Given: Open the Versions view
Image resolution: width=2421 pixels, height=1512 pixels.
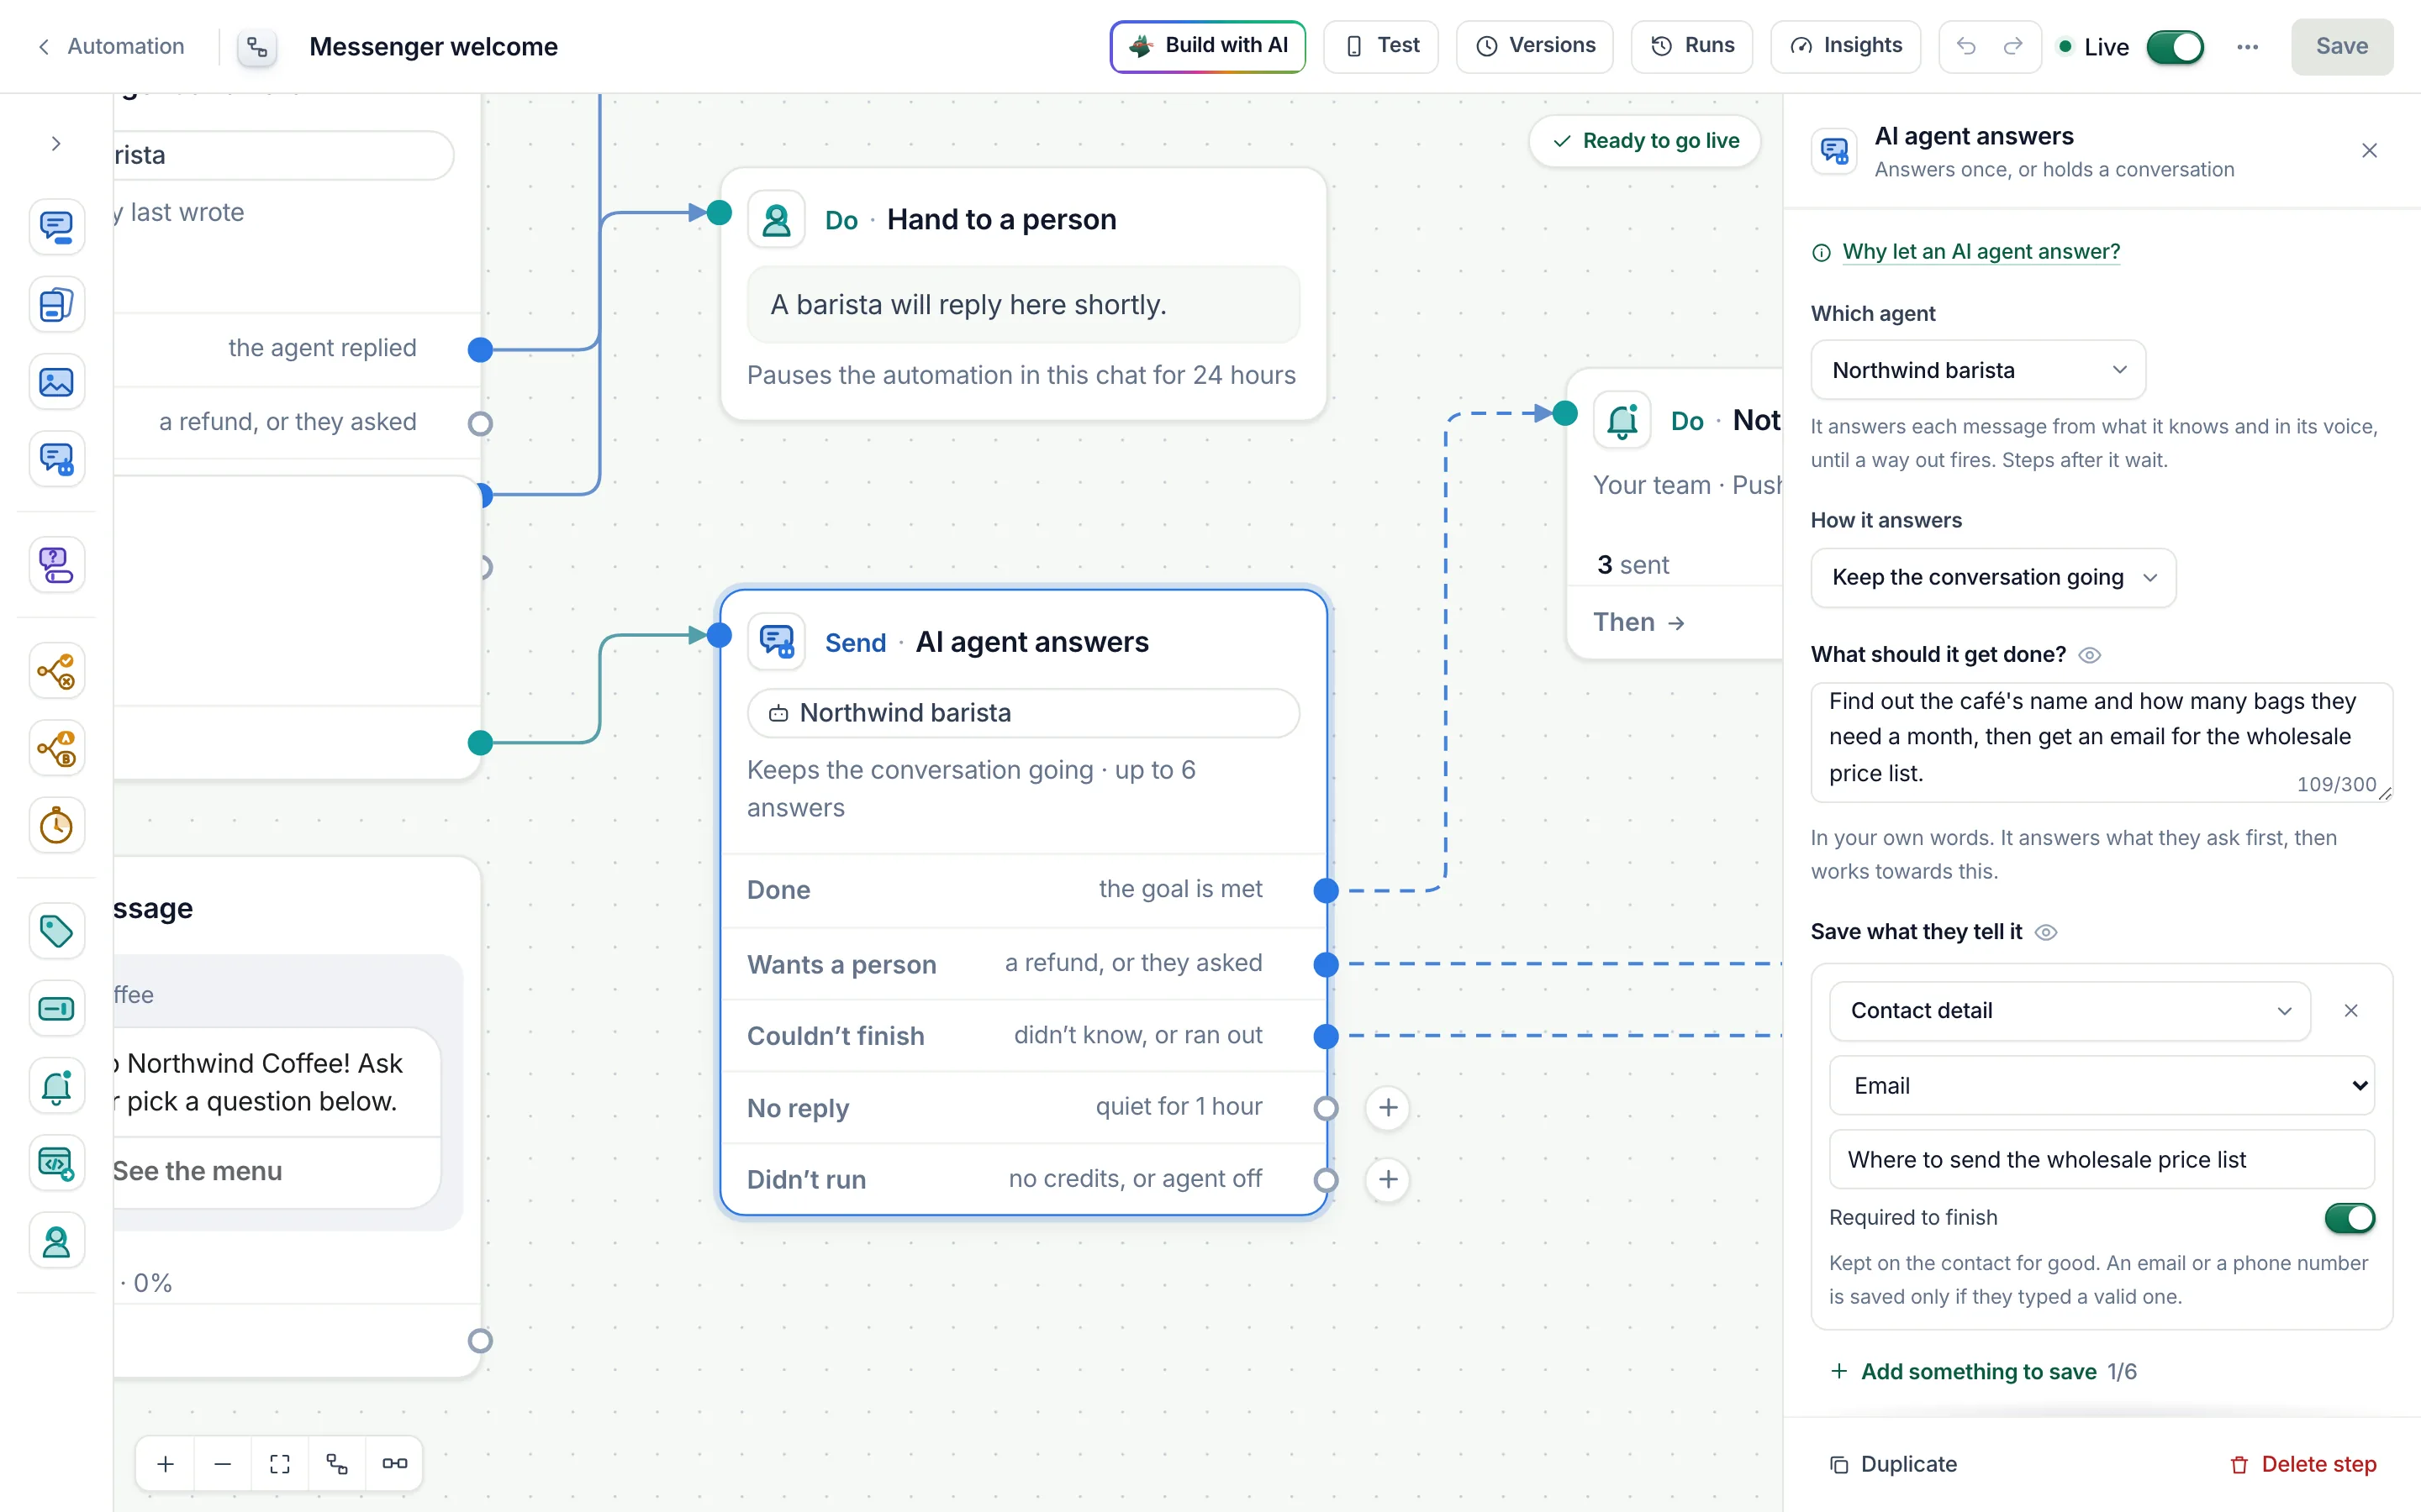Looking at the screenshot, I should click(x=1535, y=46).
